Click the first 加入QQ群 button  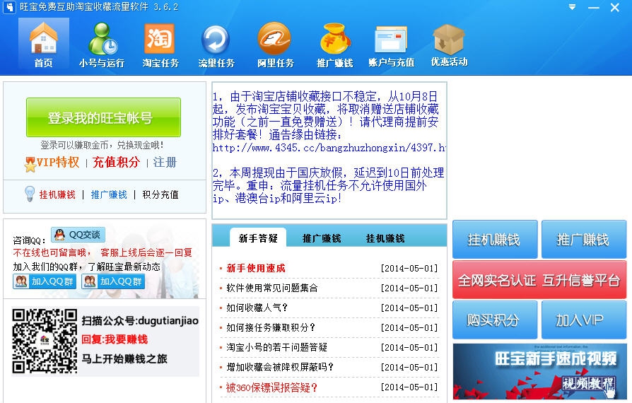point(45,281)
